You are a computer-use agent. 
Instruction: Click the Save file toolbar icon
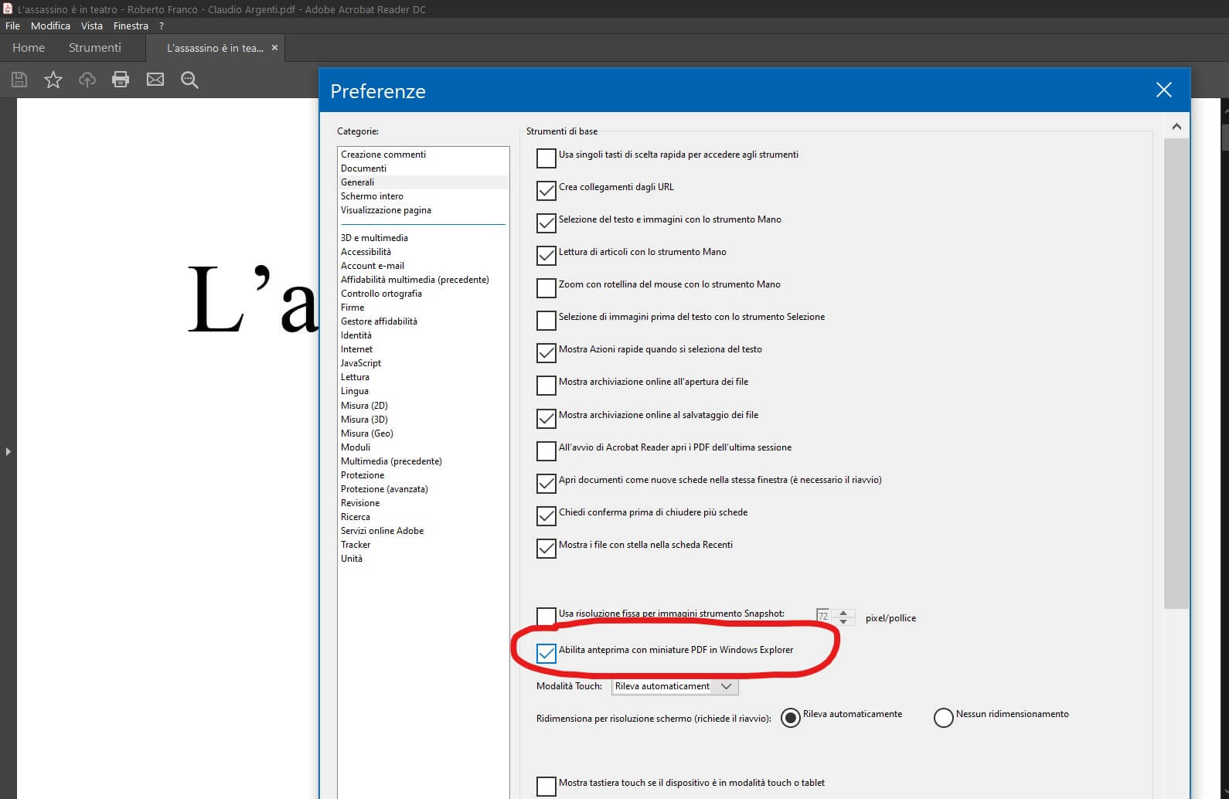pos(19,80)
